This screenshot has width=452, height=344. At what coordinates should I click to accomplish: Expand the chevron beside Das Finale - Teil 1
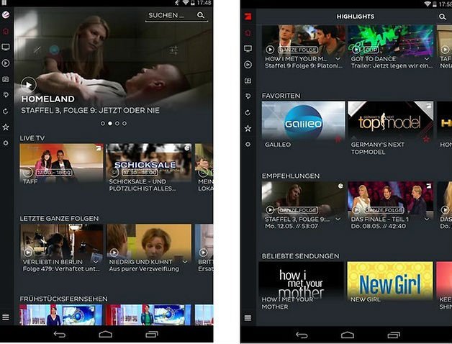[x=427, y=219]
